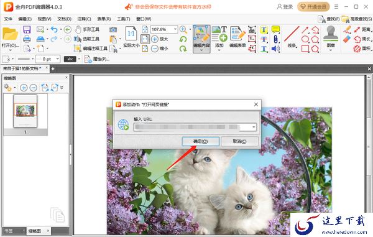This screenshot has height=237, width=373.
Task: Switch to the Bookmarks (书签) bottom tab
Action: tap(9, 231)
